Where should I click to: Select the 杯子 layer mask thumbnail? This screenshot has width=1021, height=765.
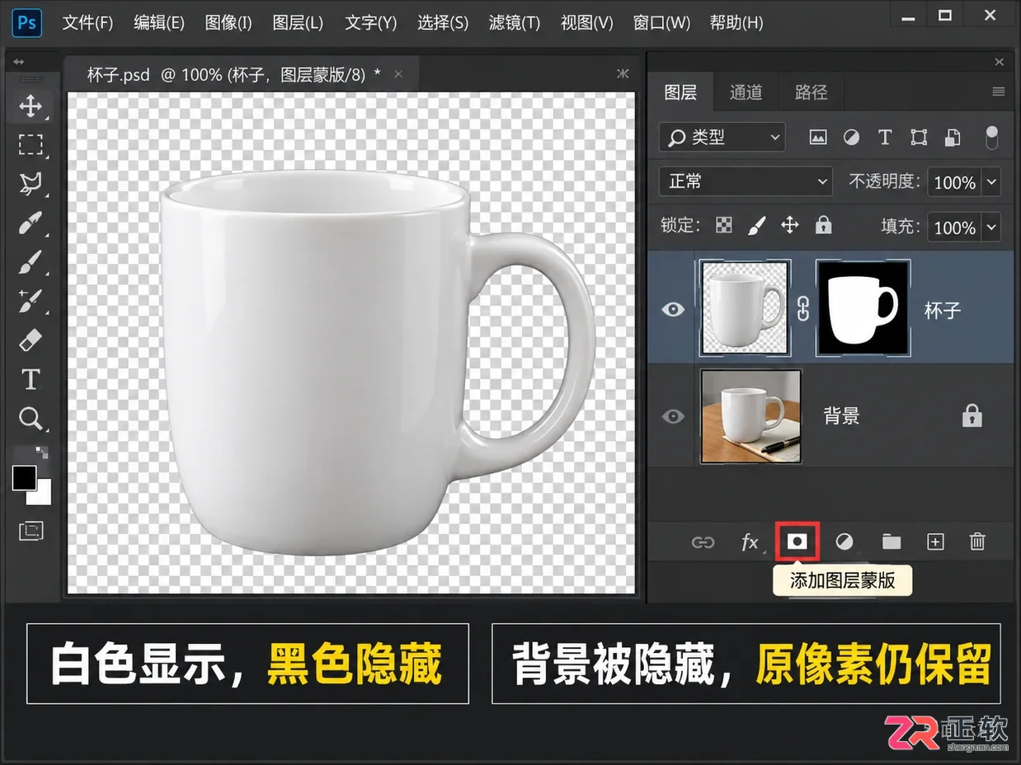tap(863, 308)
